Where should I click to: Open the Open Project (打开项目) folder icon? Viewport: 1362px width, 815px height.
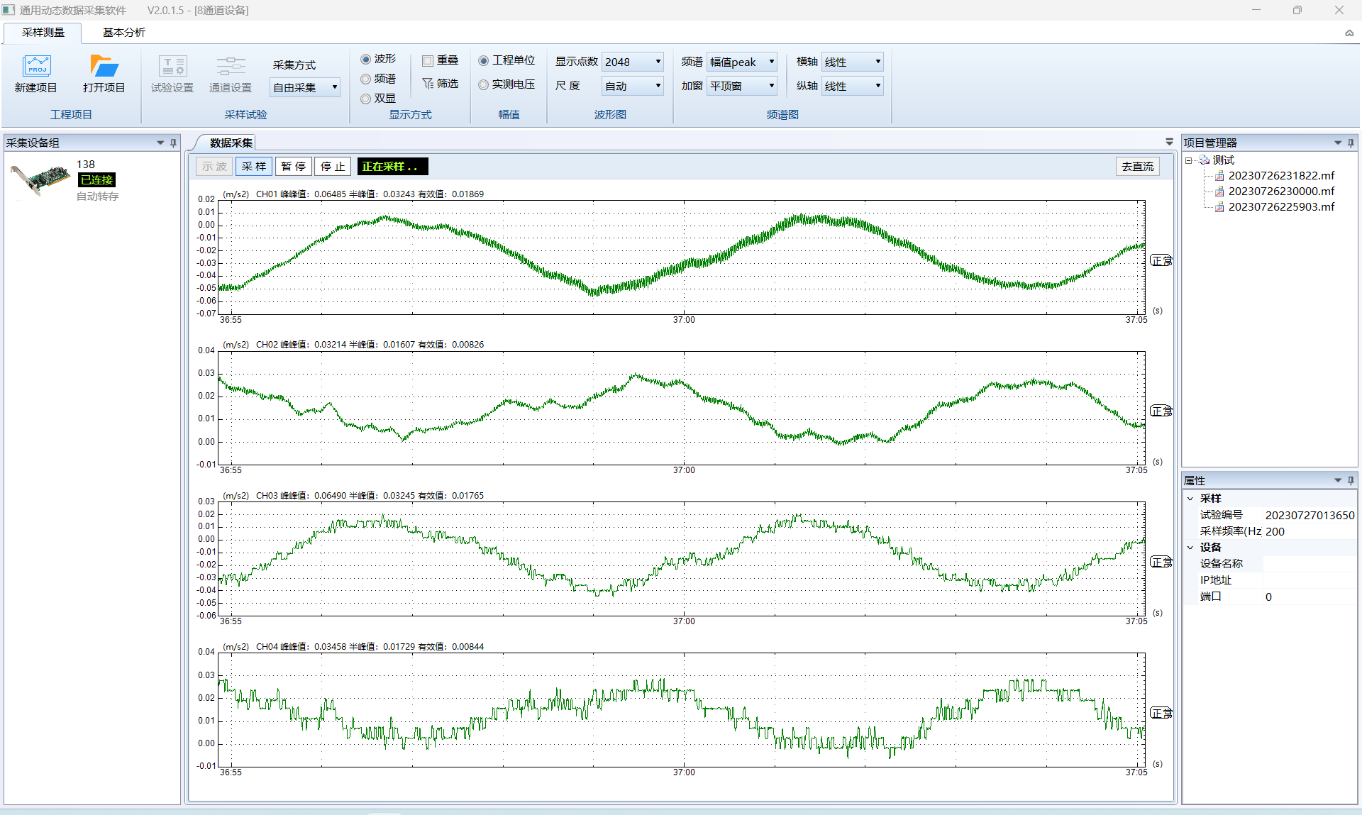(104, 66)
